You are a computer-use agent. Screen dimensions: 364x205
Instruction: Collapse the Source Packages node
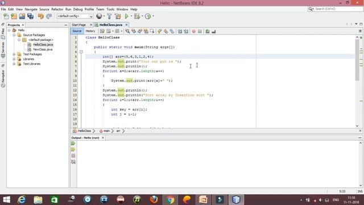[x=14, y=35]
